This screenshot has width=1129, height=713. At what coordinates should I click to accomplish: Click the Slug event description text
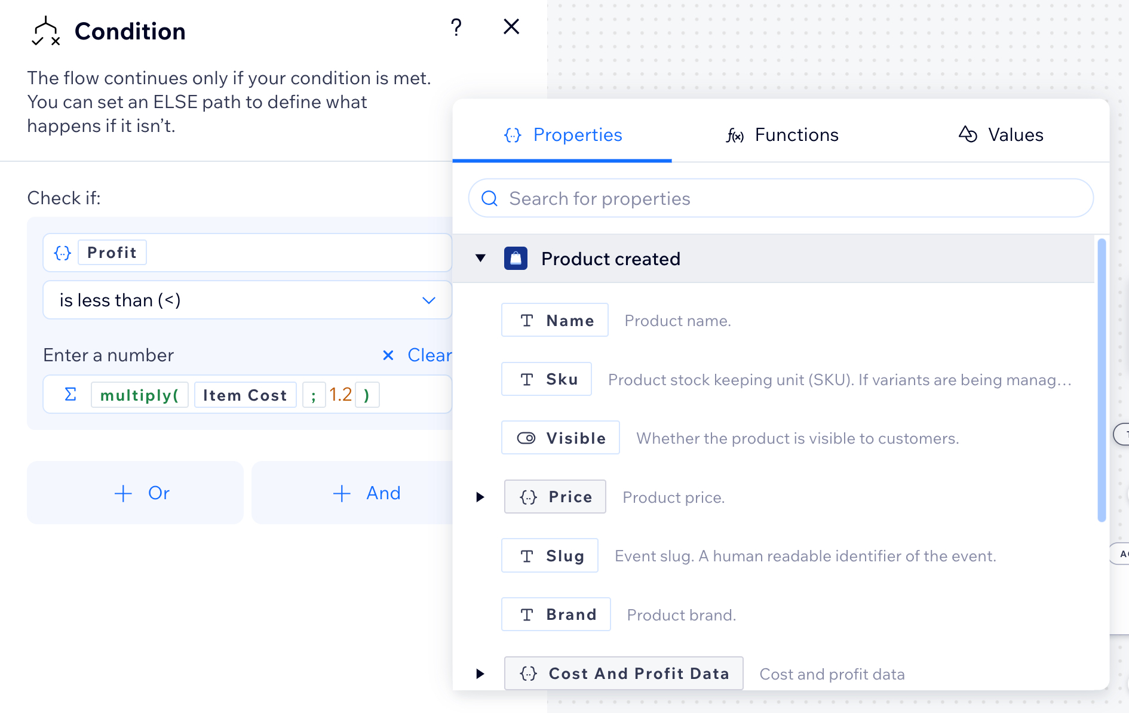[x=805, y=556]
